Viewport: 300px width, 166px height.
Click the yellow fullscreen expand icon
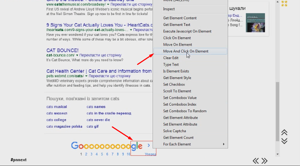pyautogui.click(x=284, y=3)
